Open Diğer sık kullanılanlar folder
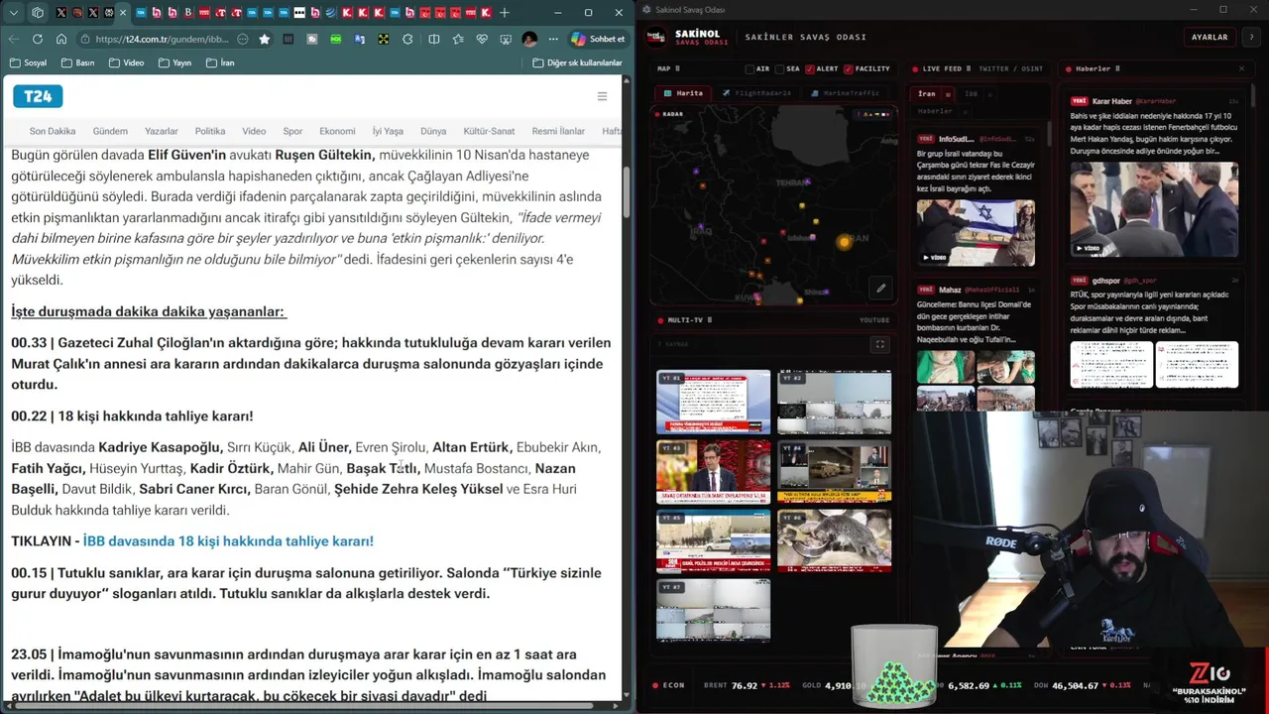The image size is (1269, 714). click(x=578, y=62)
